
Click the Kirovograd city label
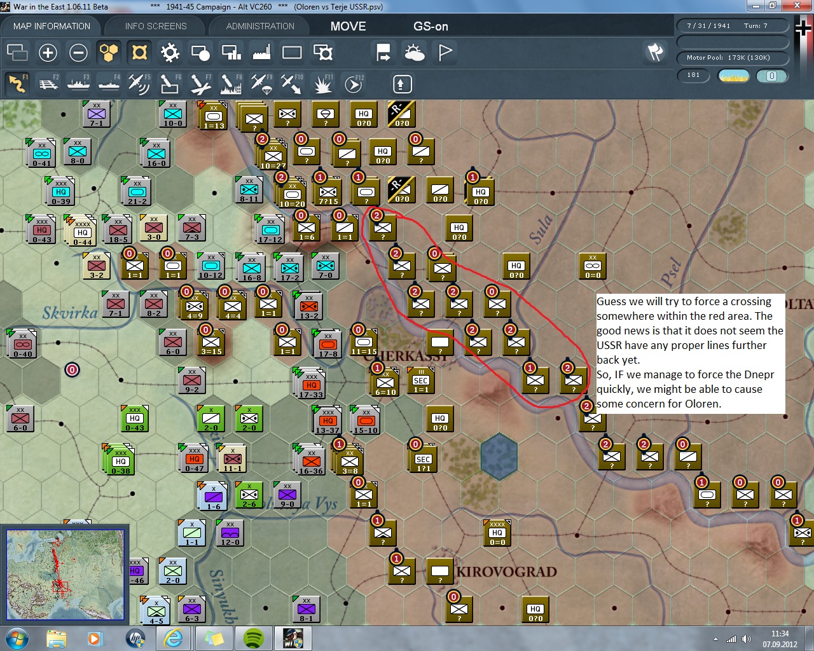click(x=507, y=572)
